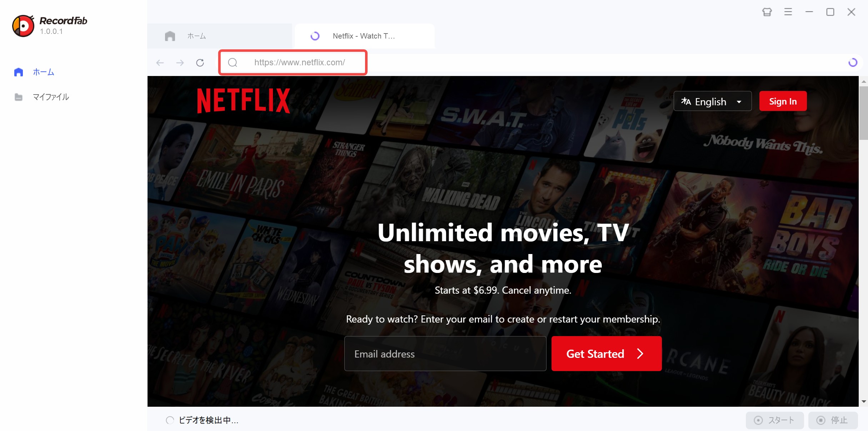Click the search magnifier in address bar
Image resolution: width=868 pixels, height=431 pixels.
233,62
